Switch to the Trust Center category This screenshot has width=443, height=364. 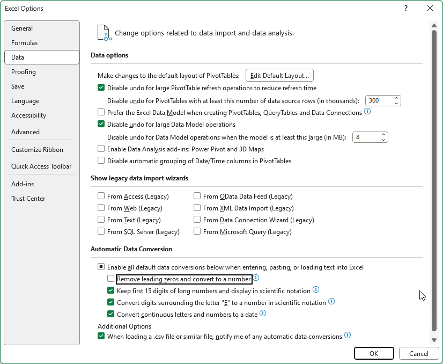click(x=28, y=199)
